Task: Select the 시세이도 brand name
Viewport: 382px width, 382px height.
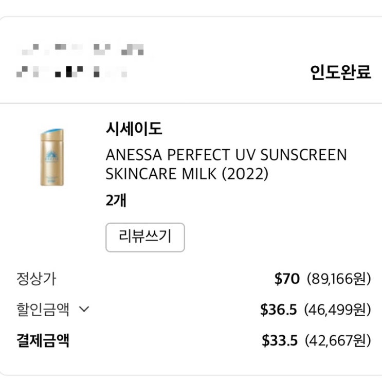Action: (134, 129)
